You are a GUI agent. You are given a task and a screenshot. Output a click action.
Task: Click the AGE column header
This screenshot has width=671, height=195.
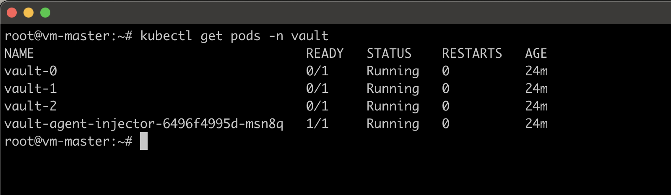536,54
